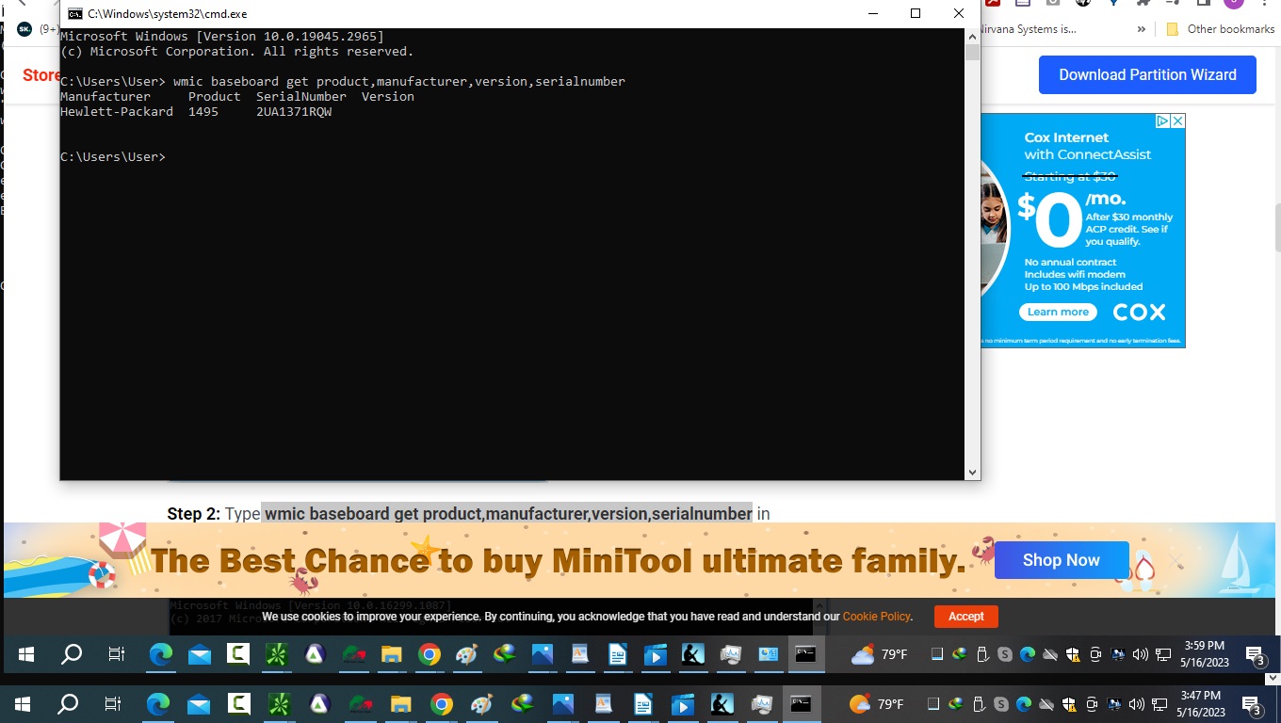
Task: Click the cmd scrollbar down arrow
Action: coord(972,472)
